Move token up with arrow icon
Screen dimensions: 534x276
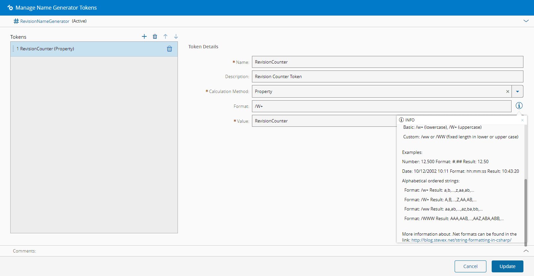165,36
